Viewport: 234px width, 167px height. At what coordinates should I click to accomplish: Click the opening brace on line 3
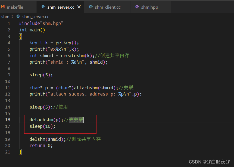[x=20, y=36]
